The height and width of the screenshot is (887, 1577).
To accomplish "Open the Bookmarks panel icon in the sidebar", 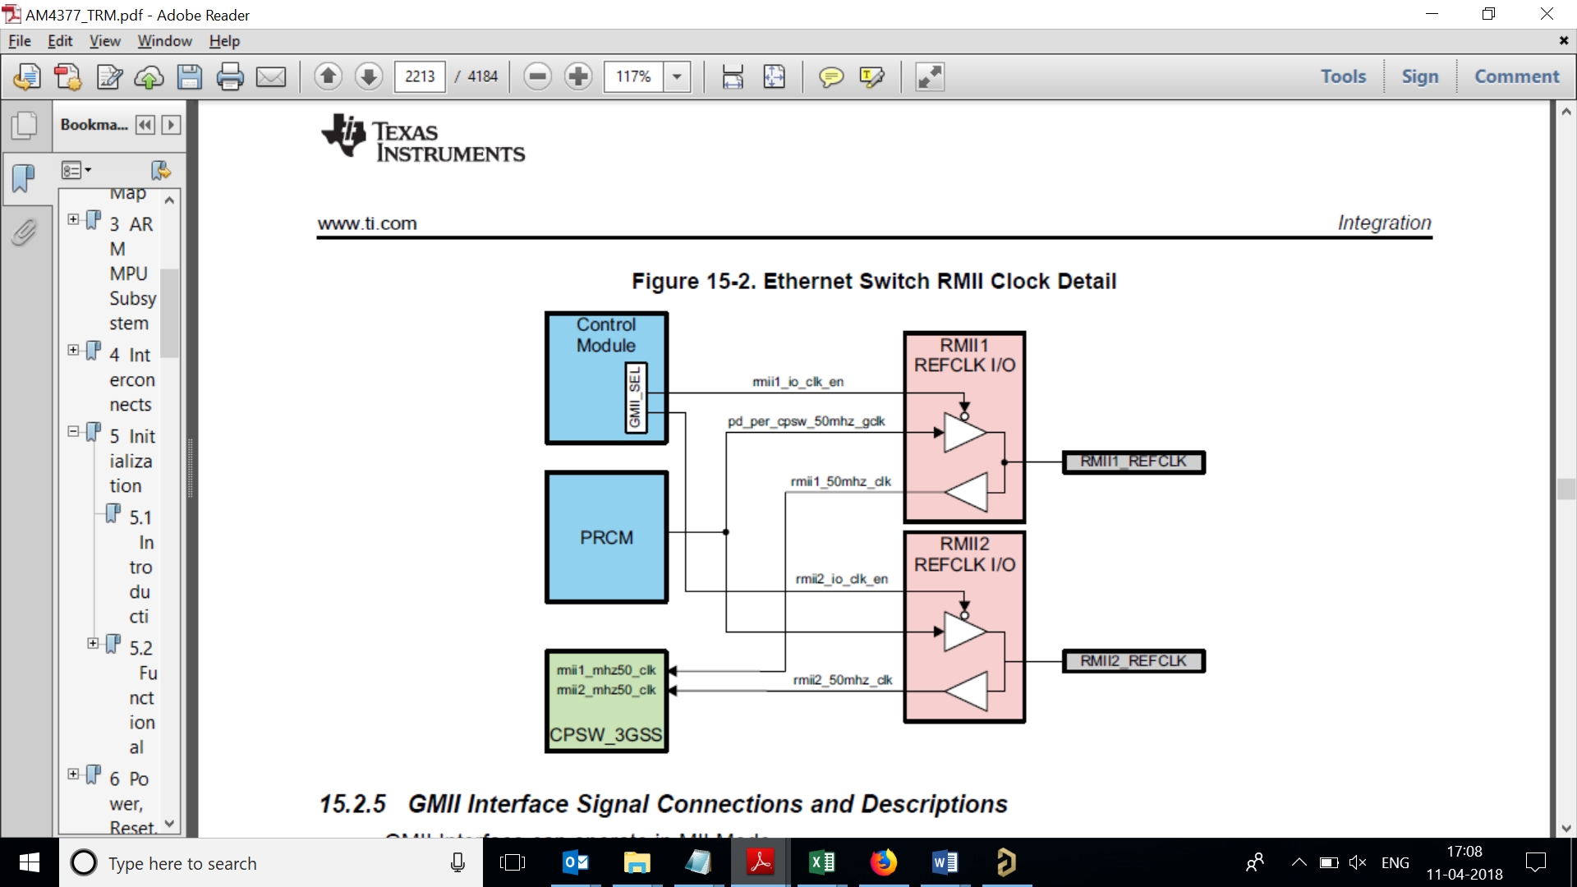I will coord(24,177).
